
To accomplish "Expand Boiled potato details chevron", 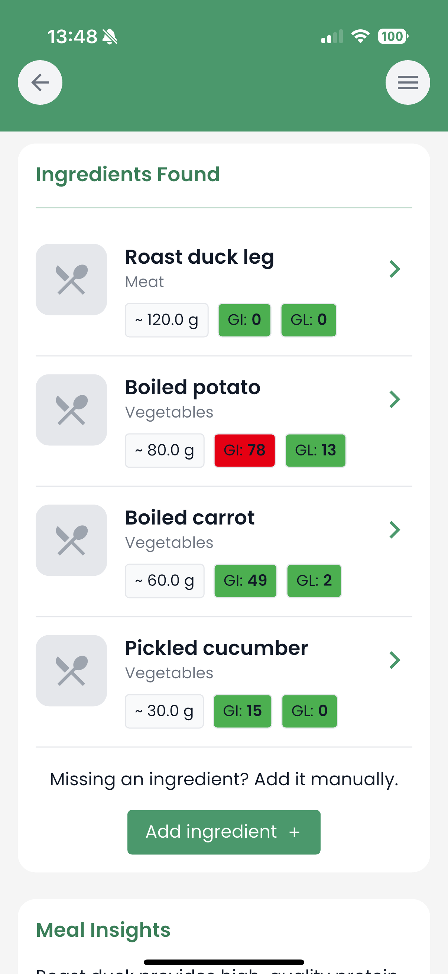I will pos(394,400).
